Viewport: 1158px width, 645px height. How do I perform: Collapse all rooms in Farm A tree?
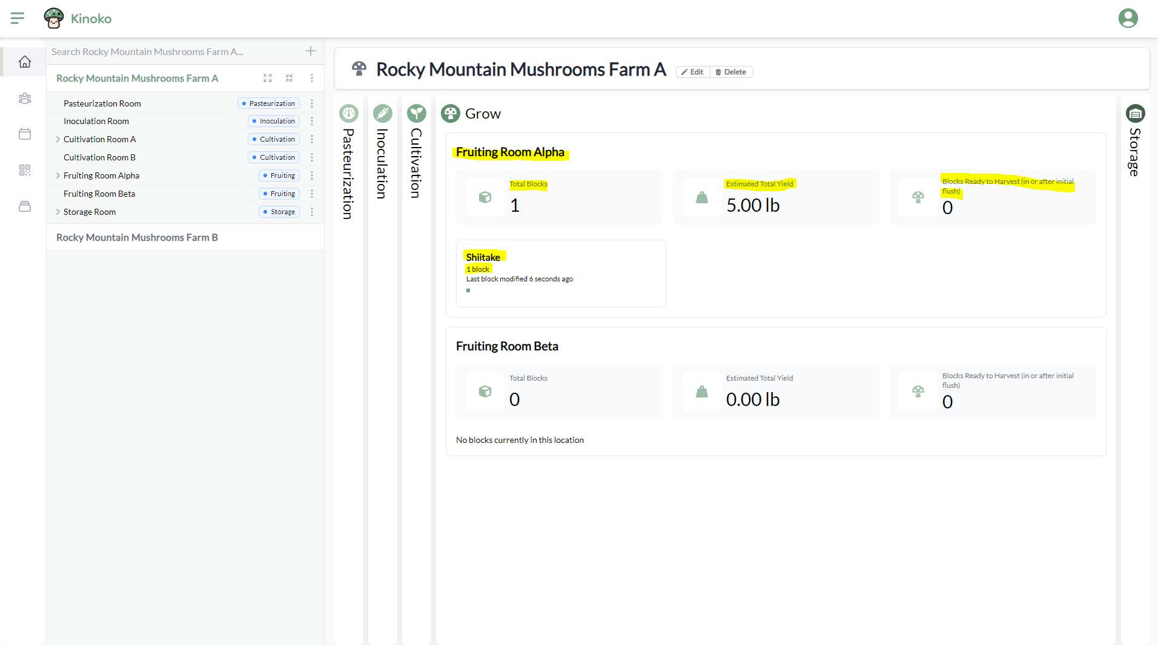[x=289, y=78]
